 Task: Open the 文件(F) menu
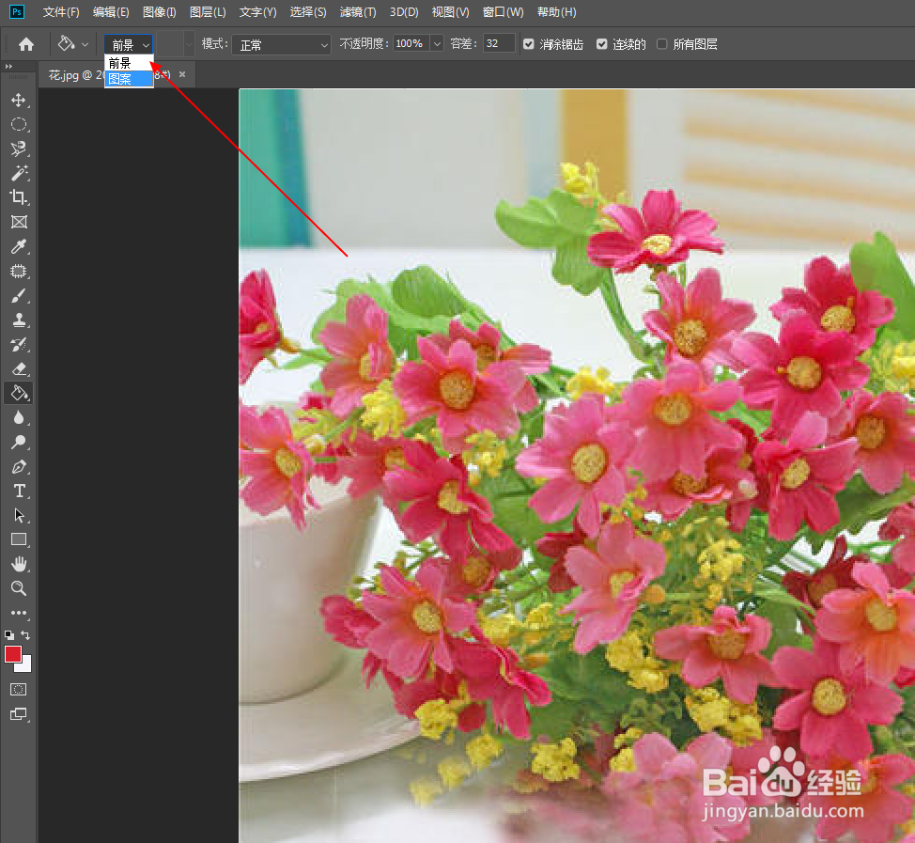click(x=61, y=12)
